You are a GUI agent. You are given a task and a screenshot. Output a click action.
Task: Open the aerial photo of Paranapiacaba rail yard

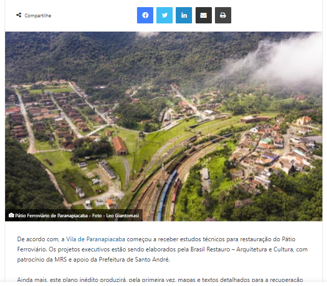click(x=163, y=126)
